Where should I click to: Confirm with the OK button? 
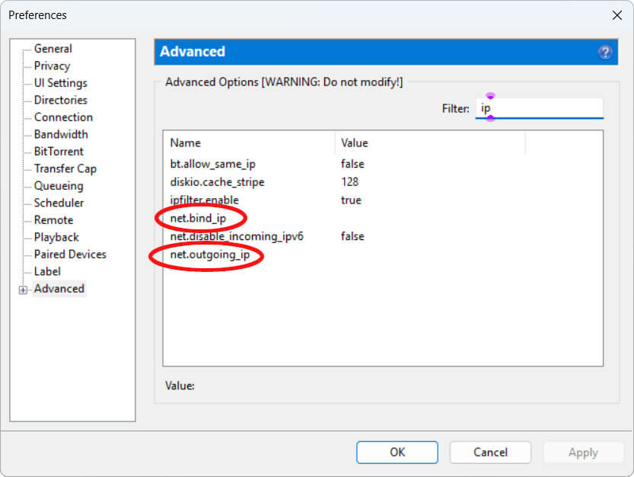(x=397, y=453)
